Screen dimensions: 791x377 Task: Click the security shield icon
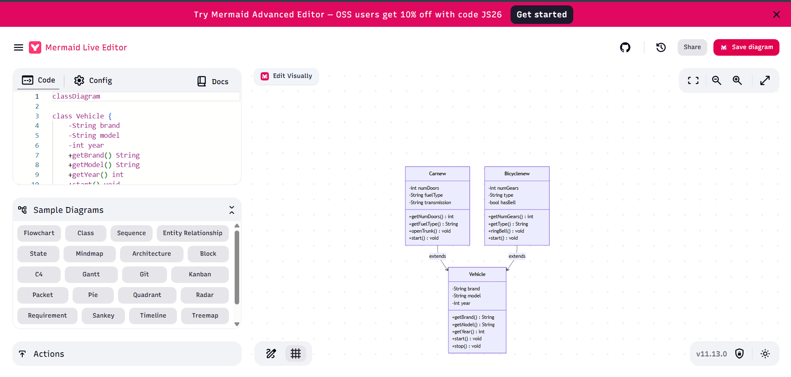pos(739,353)
